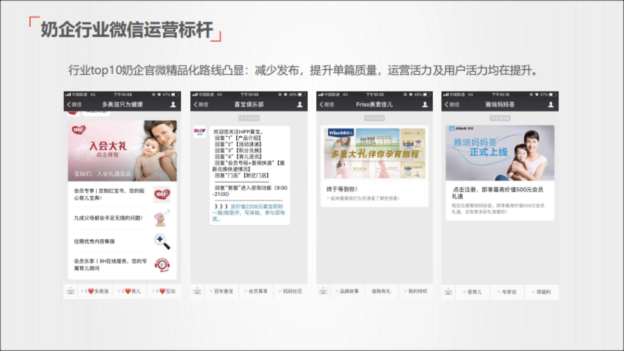Open the 入会大礼 banner image
The width and height of the screenshot is (624, 351).
(x=122, y=151)
